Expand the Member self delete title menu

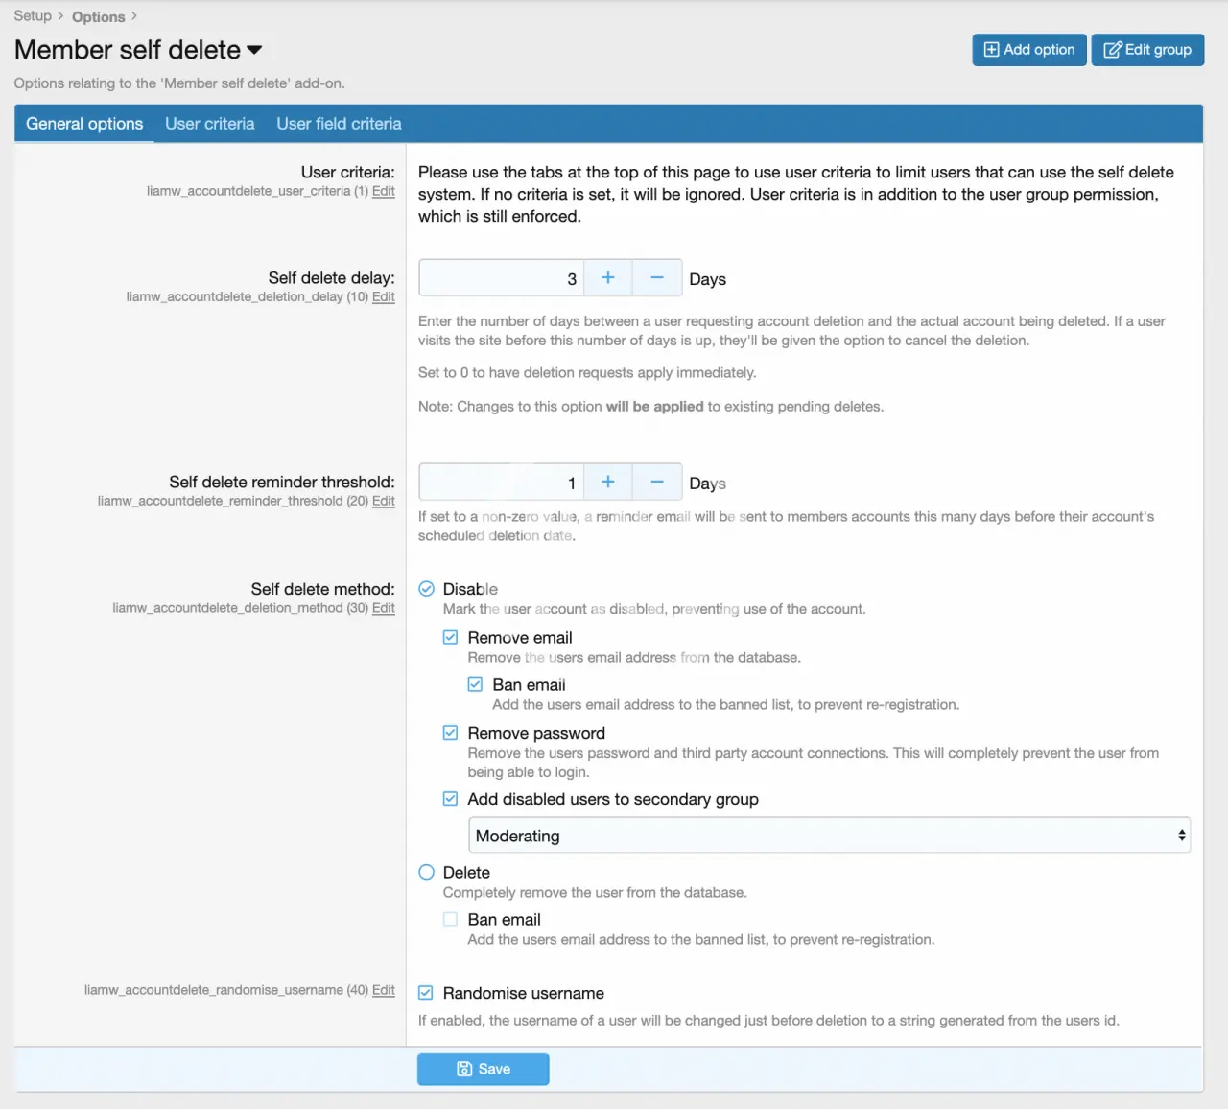tap(254, 50)
